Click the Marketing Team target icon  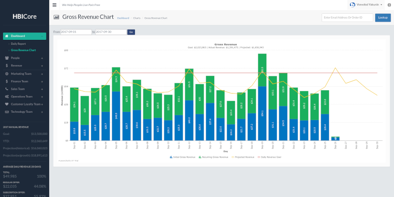(6, 73)
